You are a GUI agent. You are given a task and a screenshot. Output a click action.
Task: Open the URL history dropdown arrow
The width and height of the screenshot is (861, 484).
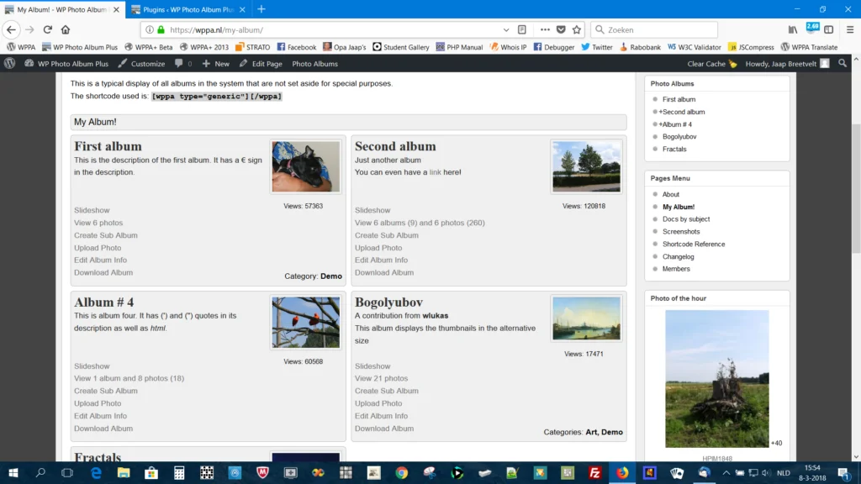point(505,29)
